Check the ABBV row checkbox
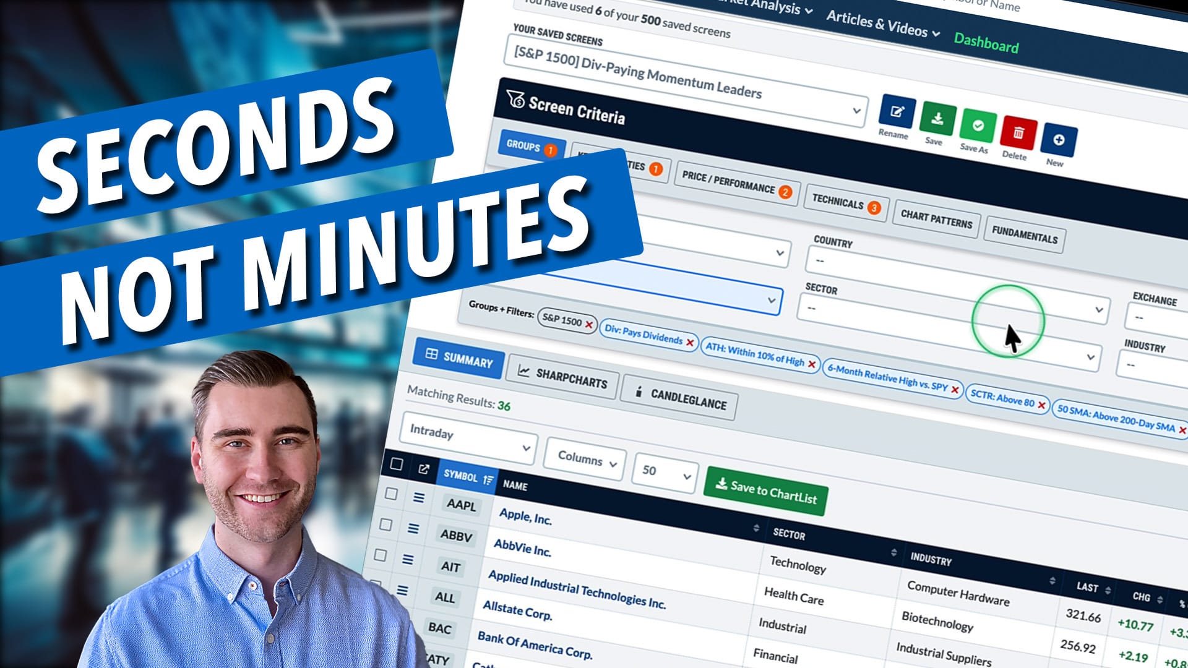The height and width of the screenshot is (668, 1188). (x=385, y=525)
